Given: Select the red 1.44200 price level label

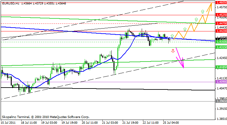Looking at the screenshot, I should 221,31.
